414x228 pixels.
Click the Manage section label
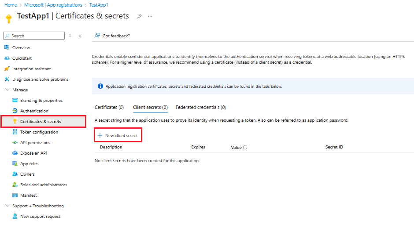[20, 90]
